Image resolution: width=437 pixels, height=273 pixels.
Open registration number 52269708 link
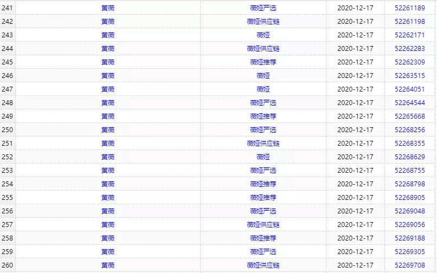coord(410,265)
